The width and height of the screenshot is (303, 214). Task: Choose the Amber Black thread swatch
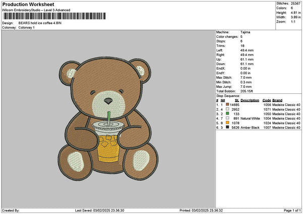(227, 127)
